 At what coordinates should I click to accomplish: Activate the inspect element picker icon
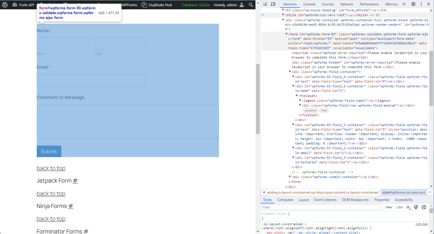point(265,4)
